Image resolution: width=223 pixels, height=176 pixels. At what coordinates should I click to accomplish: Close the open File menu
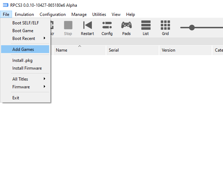(x=6, y=14)
